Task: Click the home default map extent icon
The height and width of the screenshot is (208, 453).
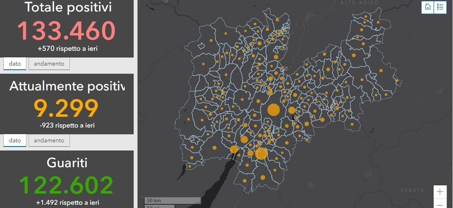Action: [428, 7]
